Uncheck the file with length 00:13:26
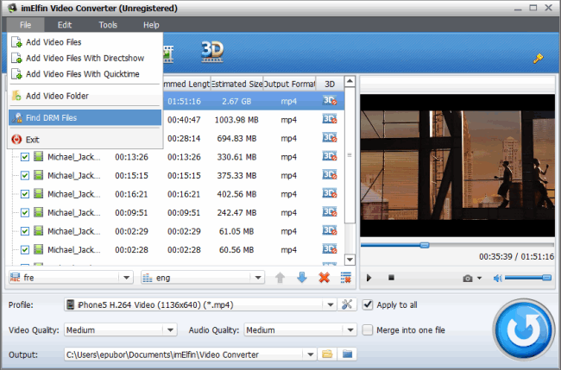 (x=25, y=157)
